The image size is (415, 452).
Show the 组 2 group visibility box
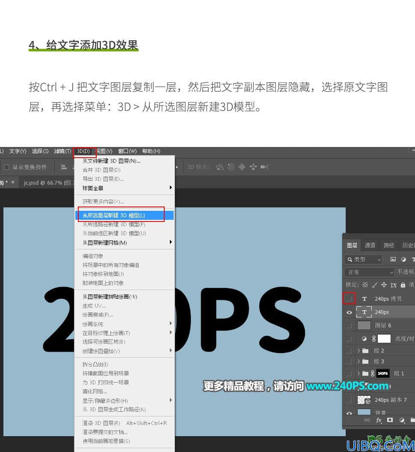pyautogui.click(x=349, y=350)
